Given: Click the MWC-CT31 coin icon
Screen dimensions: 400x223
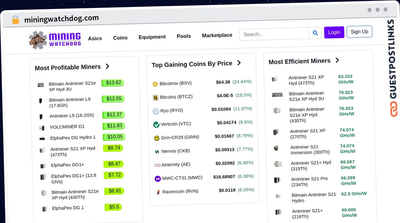Looking at the screenshot, I should tap(158, 179).
